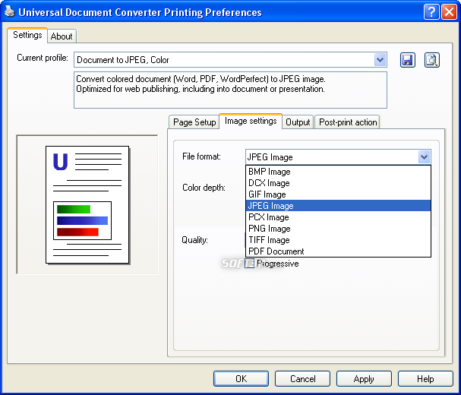Viewport: 461px width, 395px height.
Task: Collapse the File format dropdown arrow
Action: pos(424,156)
